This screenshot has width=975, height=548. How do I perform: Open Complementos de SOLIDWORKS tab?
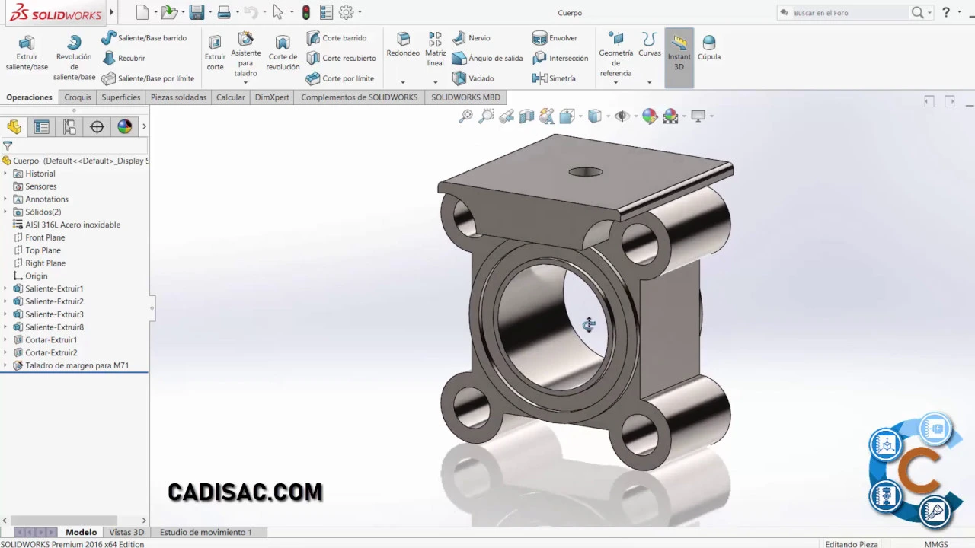(x=360, y=97)
